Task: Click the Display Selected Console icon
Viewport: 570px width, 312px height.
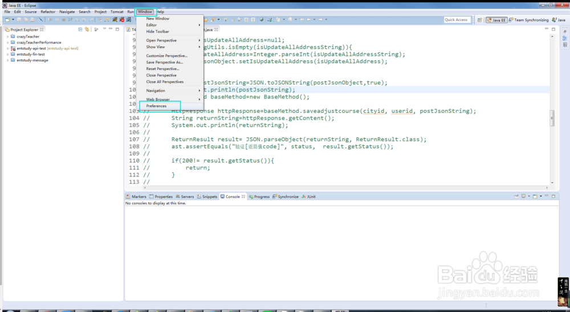Action: [x=523, y=196]
